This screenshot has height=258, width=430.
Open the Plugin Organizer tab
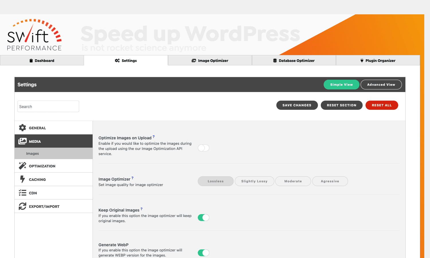pyautogui.click(x=378, y=60)
